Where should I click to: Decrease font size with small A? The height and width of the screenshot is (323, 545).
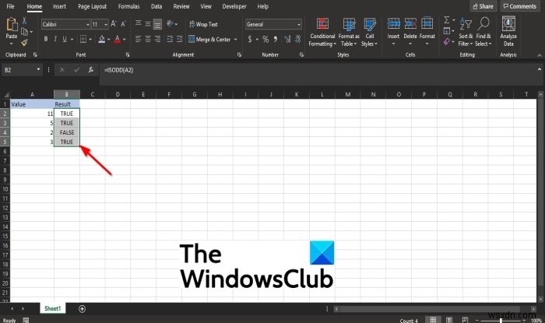123,24
